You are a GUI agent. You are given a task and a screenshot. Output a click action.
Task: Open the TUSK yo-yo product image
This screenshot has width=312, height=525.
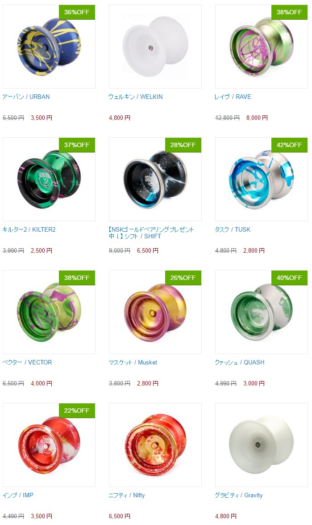click(x=262, y=179)
